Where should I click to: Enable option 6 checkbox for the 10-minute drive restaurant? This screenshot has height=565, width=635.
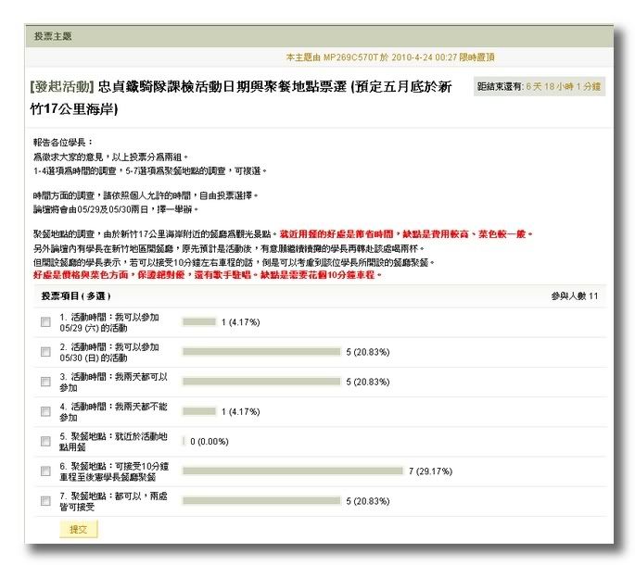pos(45,471)
